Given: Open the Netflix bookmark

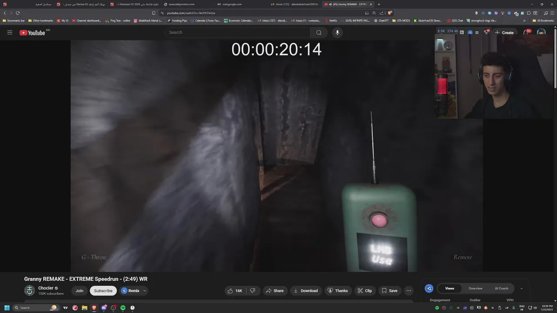Looking at the screenshot, I should (331, 20).
